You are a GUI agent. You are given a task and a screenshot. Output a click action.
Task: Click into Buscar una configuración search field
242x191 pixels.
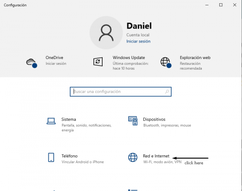121,92
